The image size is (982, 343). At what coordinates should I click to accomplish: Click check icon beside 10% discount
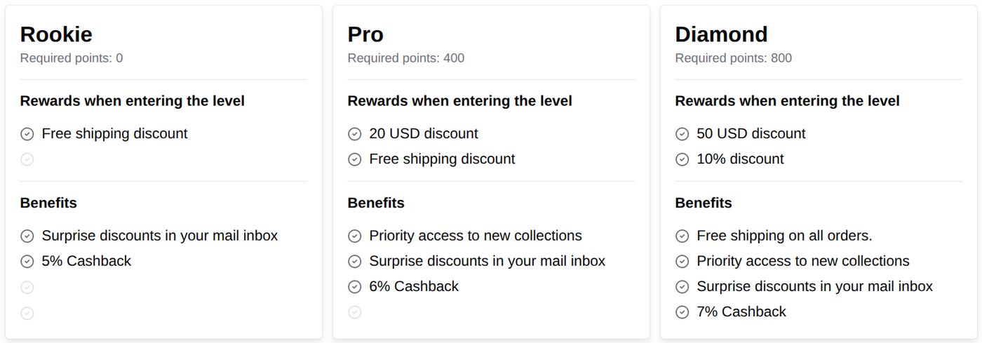click(682, 159)
